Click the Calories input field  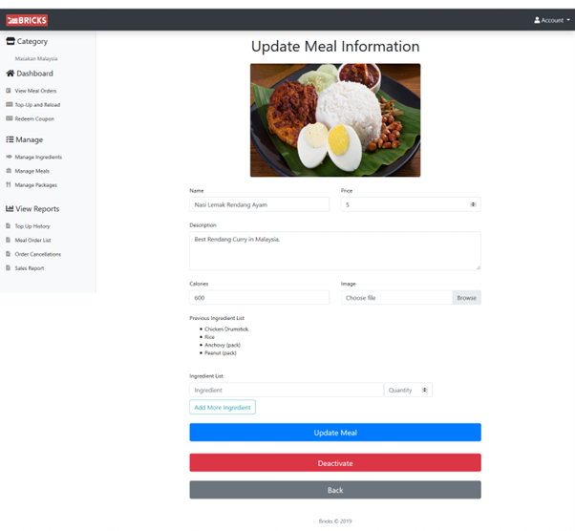coord(260,297)
